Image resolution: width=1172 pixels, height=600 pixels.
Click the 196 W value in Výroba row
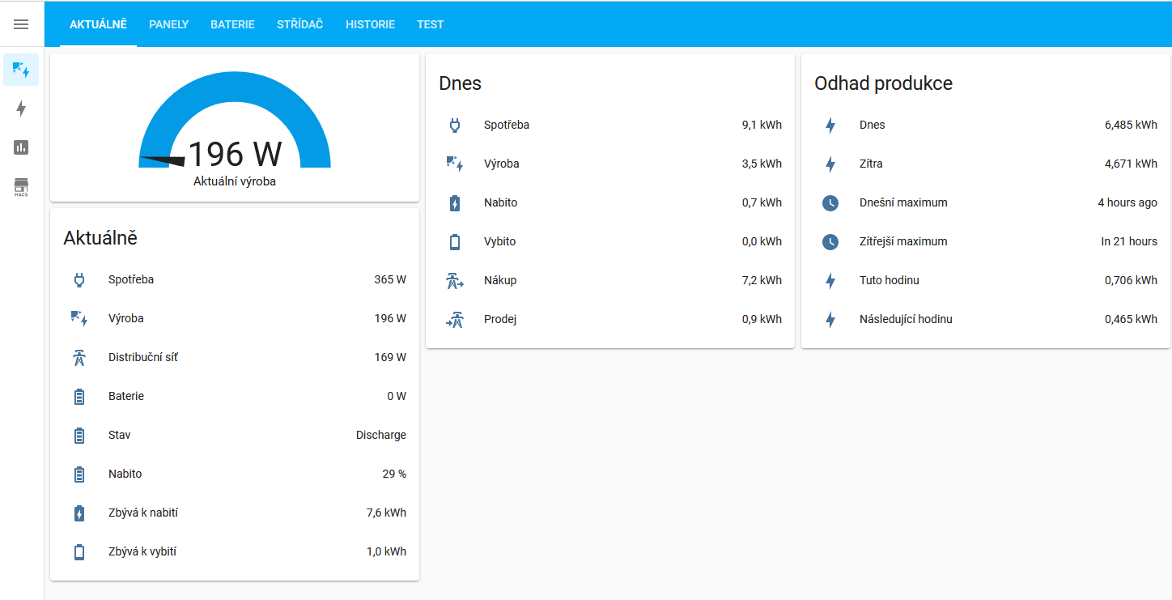point(390,319)
